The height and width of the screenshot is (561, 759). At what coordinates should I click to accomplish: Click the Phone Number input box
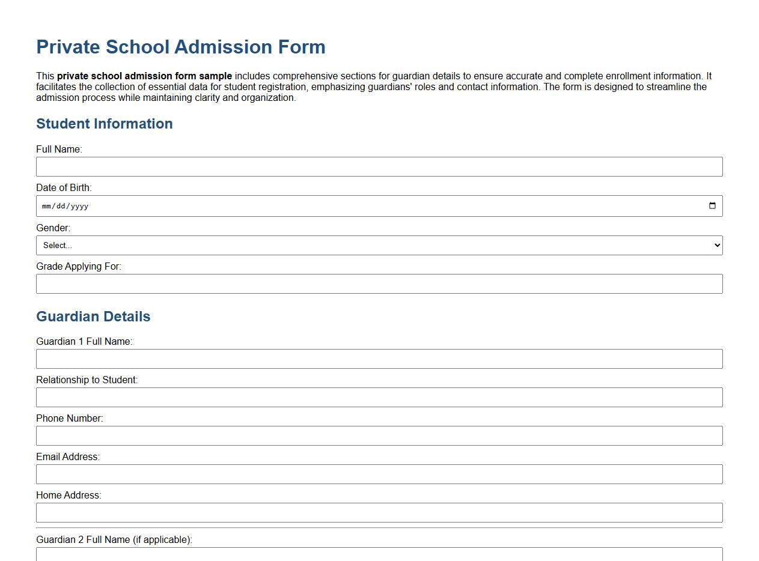click(379, 435)
